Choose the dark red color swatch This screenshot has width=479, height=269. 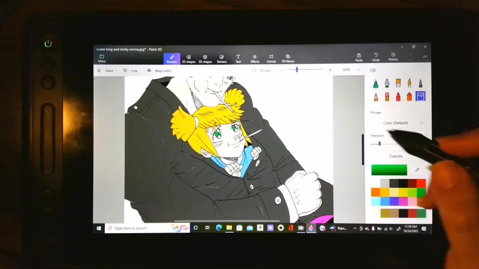pos(412,183)
